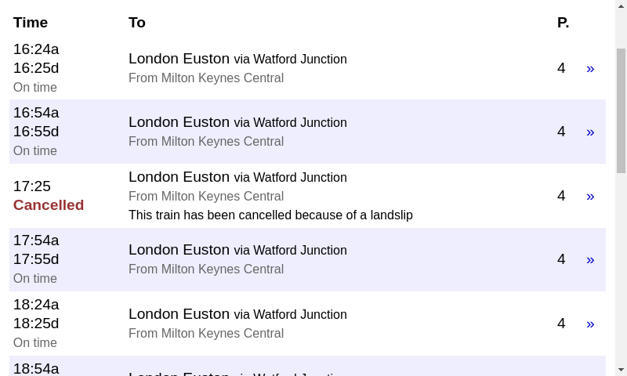The width and height of the screenshot is (627, 376).
Task: Click » arrow on cancelled 17:25 train
Action: [x=590, y=197]
